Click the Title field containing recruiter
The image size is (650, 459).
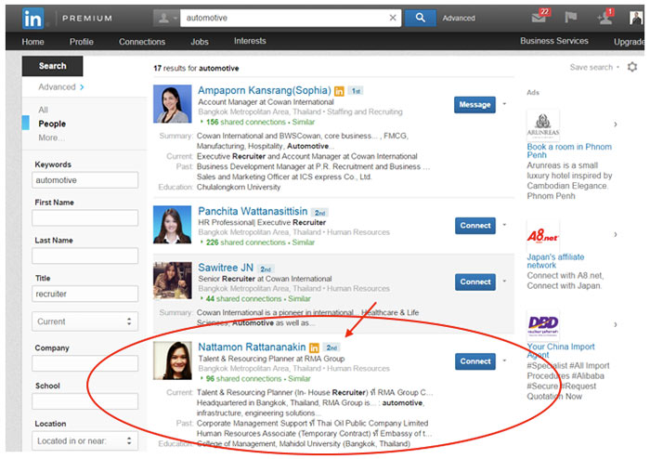pos(85,294)
